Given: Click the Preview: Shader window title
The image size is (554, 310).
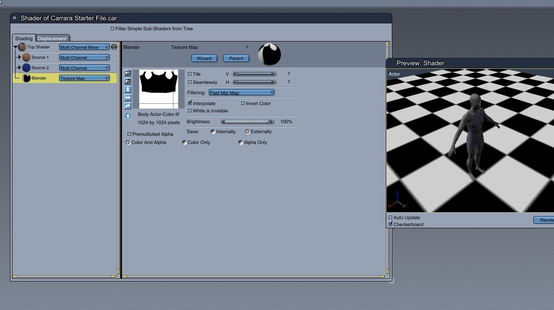Looking at the screenshot, I should tap(420, 63).
